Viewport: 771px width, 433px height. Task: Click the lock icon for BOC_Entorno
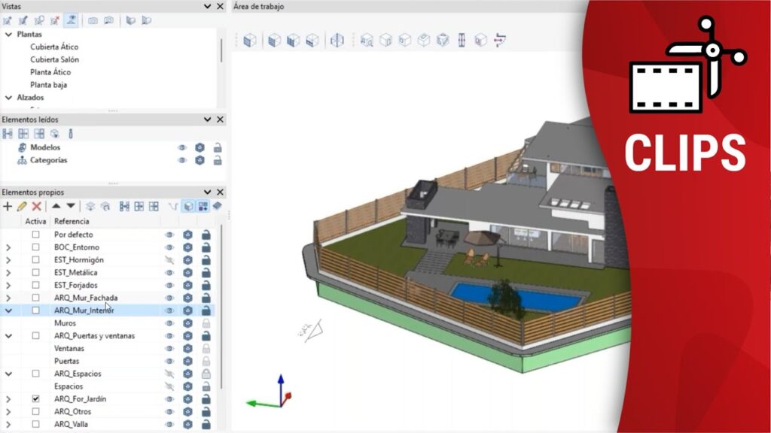click(x=206, y=247)
